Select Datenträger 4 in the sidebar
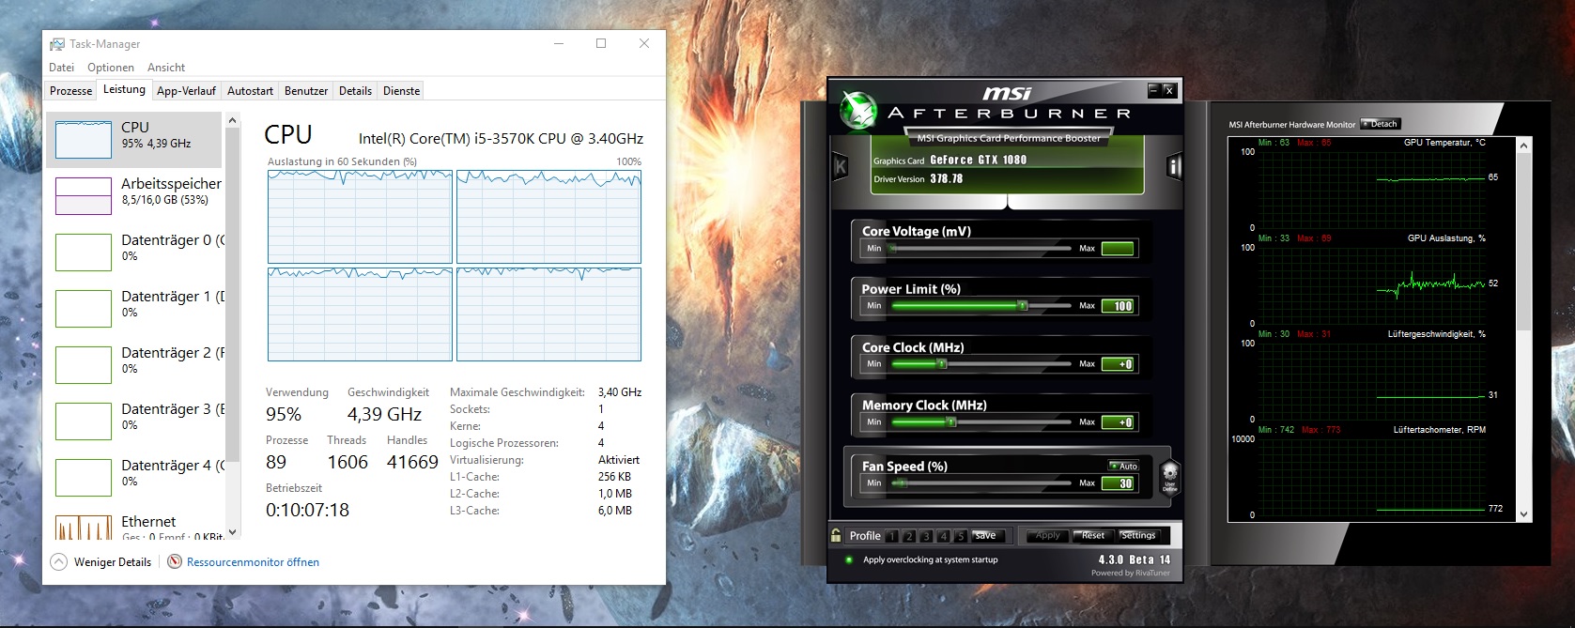1575x628 pixels. (x=134, y=477)
